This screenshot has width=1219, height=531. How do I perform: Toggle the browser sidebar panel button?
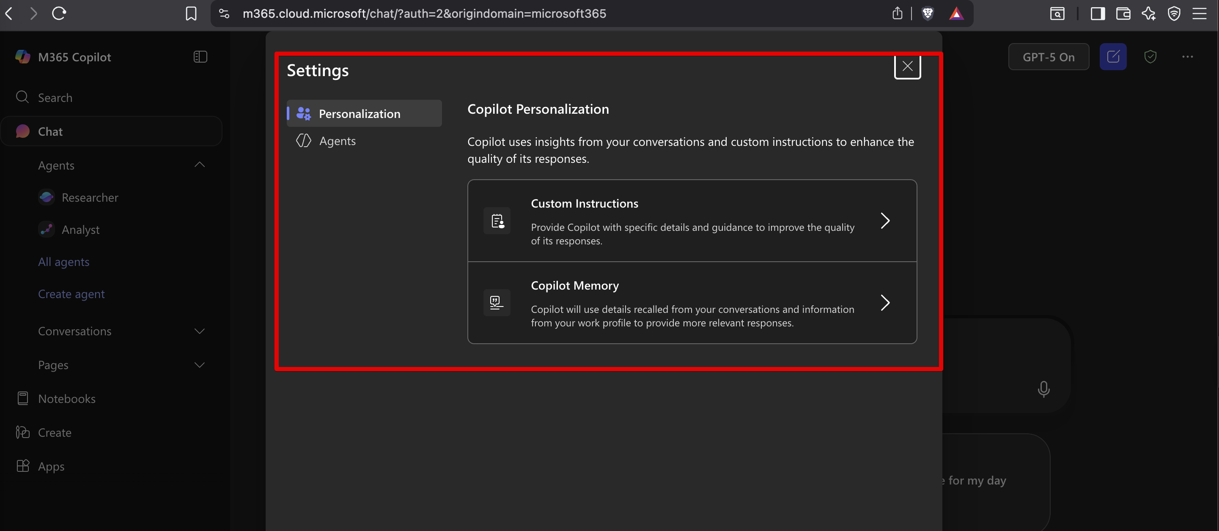pos(1097,14)
